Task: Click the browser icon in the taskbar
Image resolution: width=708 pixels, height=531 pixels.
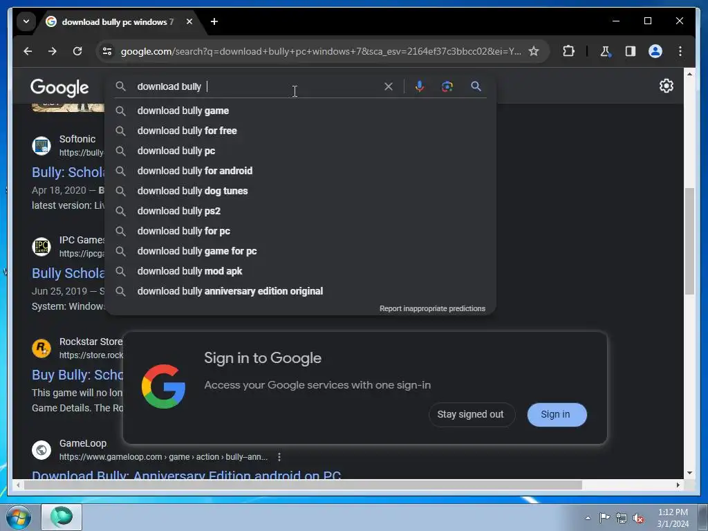Action: point(62,517)
